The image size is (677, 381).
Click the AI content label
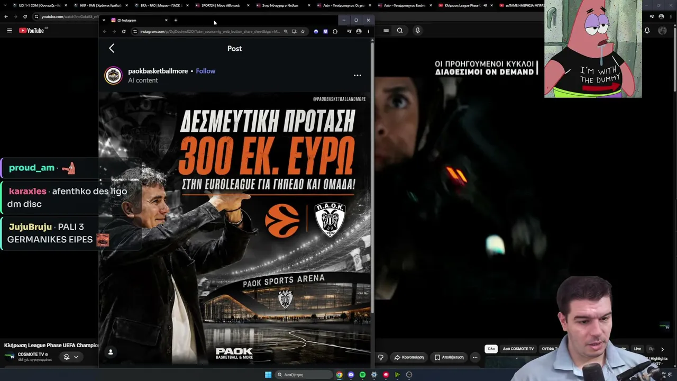tap(143, 80)
